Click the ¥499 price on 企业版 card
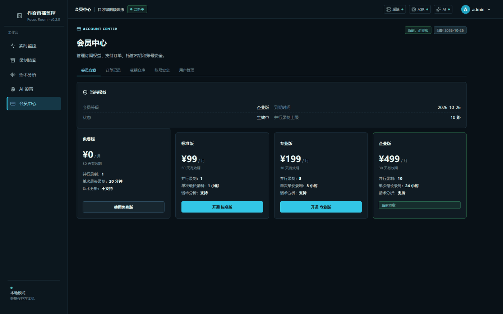This screenshot has height=314, width=503. [389, 159]
